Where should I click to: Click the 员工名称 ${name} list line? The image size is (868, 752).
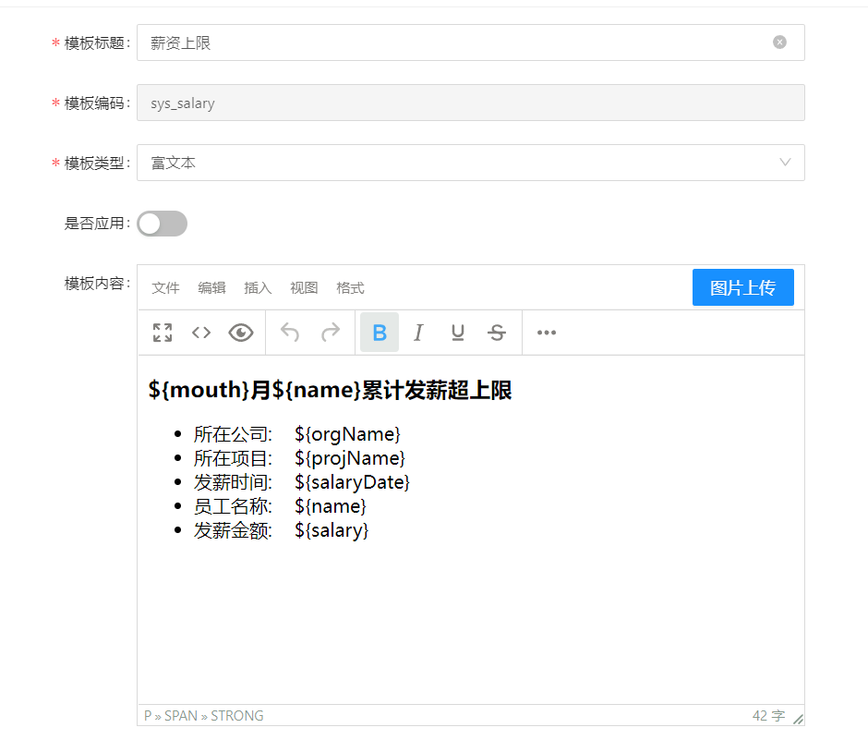[x=280, y=506]
